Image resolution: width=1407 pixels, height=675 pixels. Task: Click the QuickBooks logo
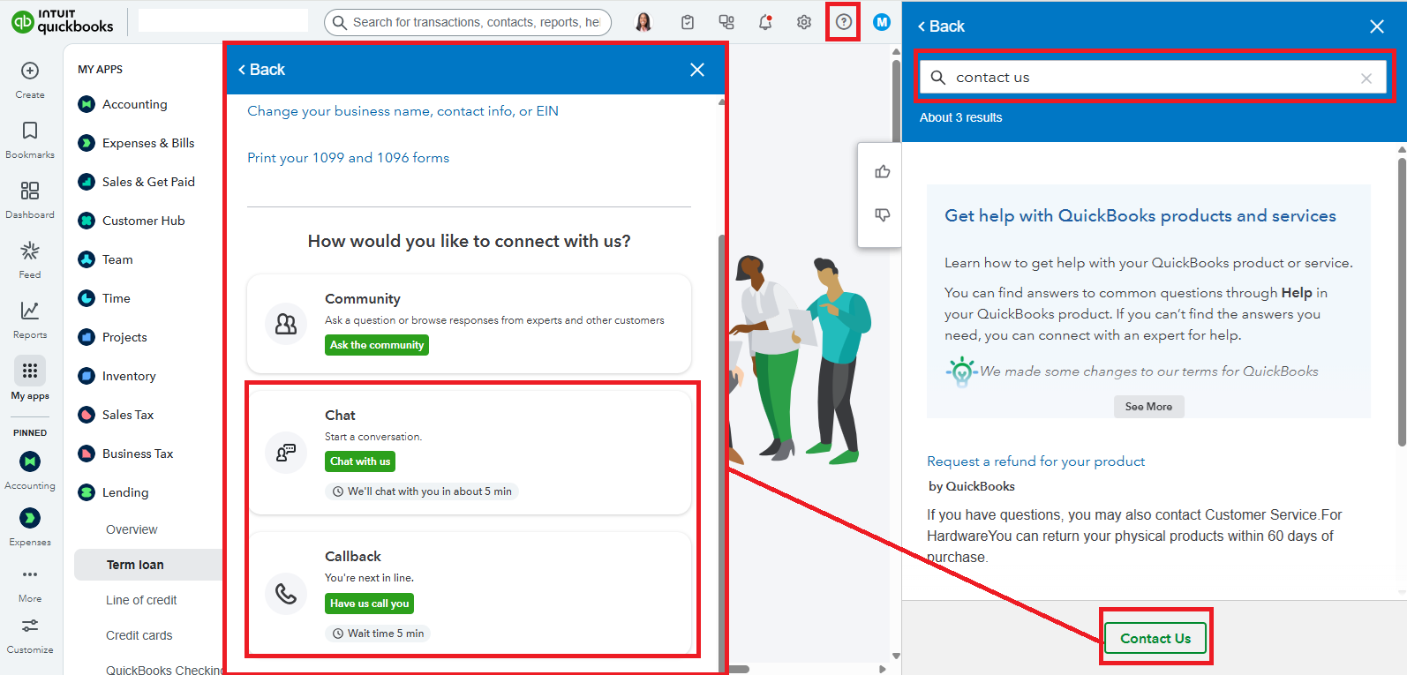62,21
